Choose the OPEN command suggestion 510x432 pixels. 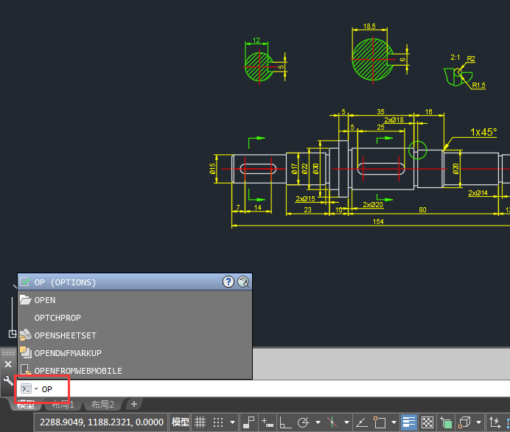45,300
